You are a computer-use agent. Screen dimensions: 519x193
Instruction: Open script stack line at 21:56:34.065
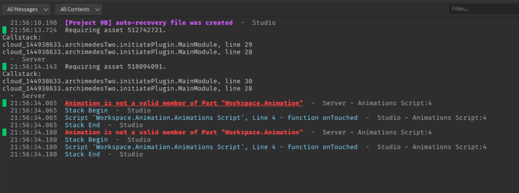point(211,118)
